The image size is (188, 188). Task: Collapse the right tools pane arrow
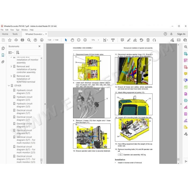coord(181,104)
